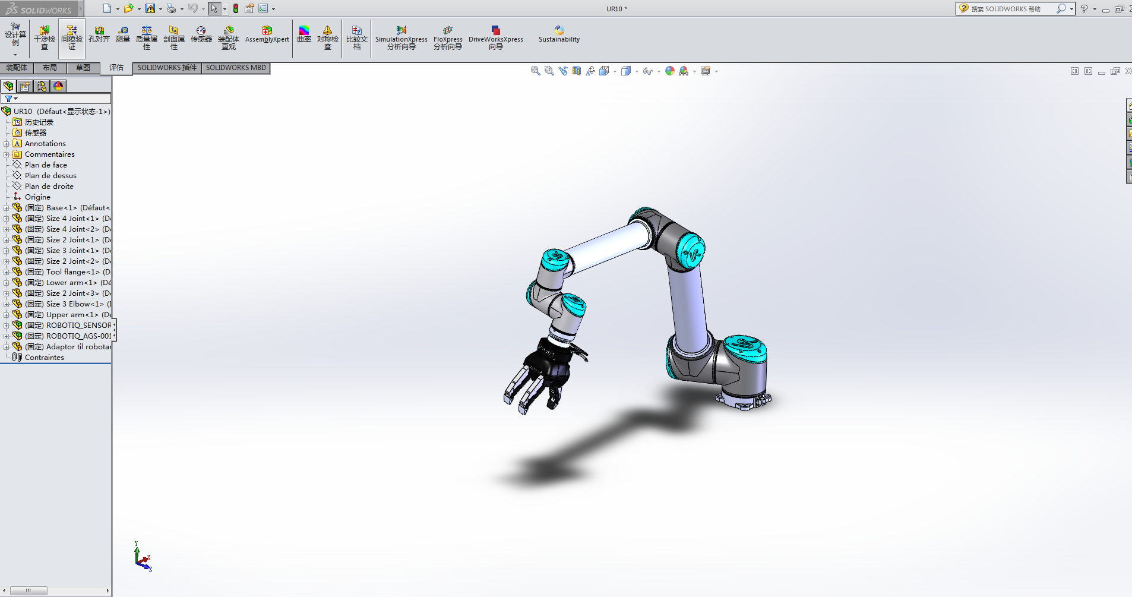
Task: Click Zoom to Fit in view toolbar
Action: [x=535, y=71]
